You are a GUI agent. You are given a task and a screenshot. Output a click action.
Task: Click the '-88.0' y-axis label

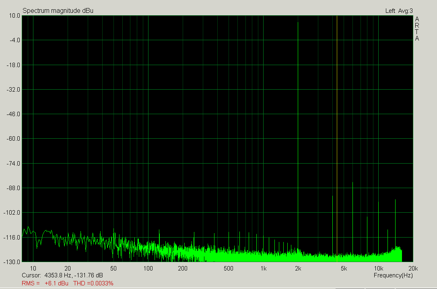(13, 188)
